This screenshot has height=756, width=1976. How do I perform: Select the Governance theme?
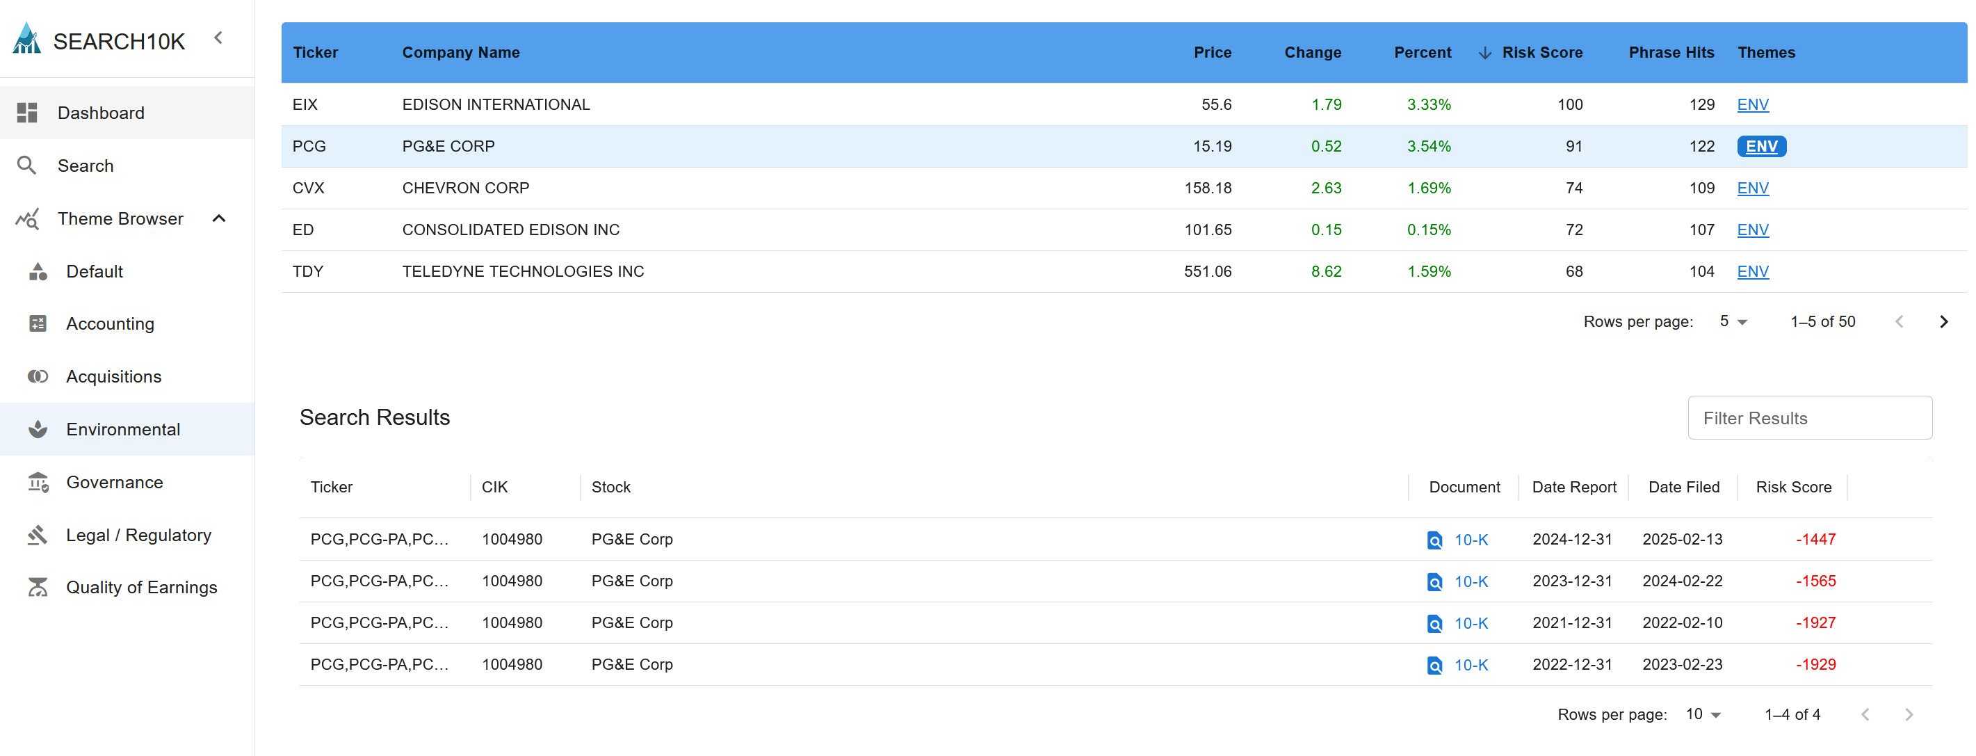(x=127, y=482)
